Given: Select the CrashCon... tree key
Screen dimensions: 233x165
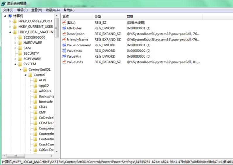Looking at the screenshot, I should [47, 144].
